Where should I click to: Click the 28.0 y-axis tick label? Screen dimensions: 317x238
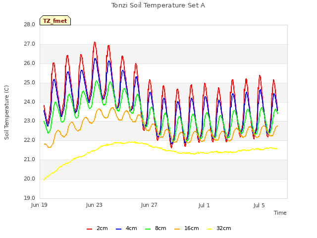coord(30,24)
